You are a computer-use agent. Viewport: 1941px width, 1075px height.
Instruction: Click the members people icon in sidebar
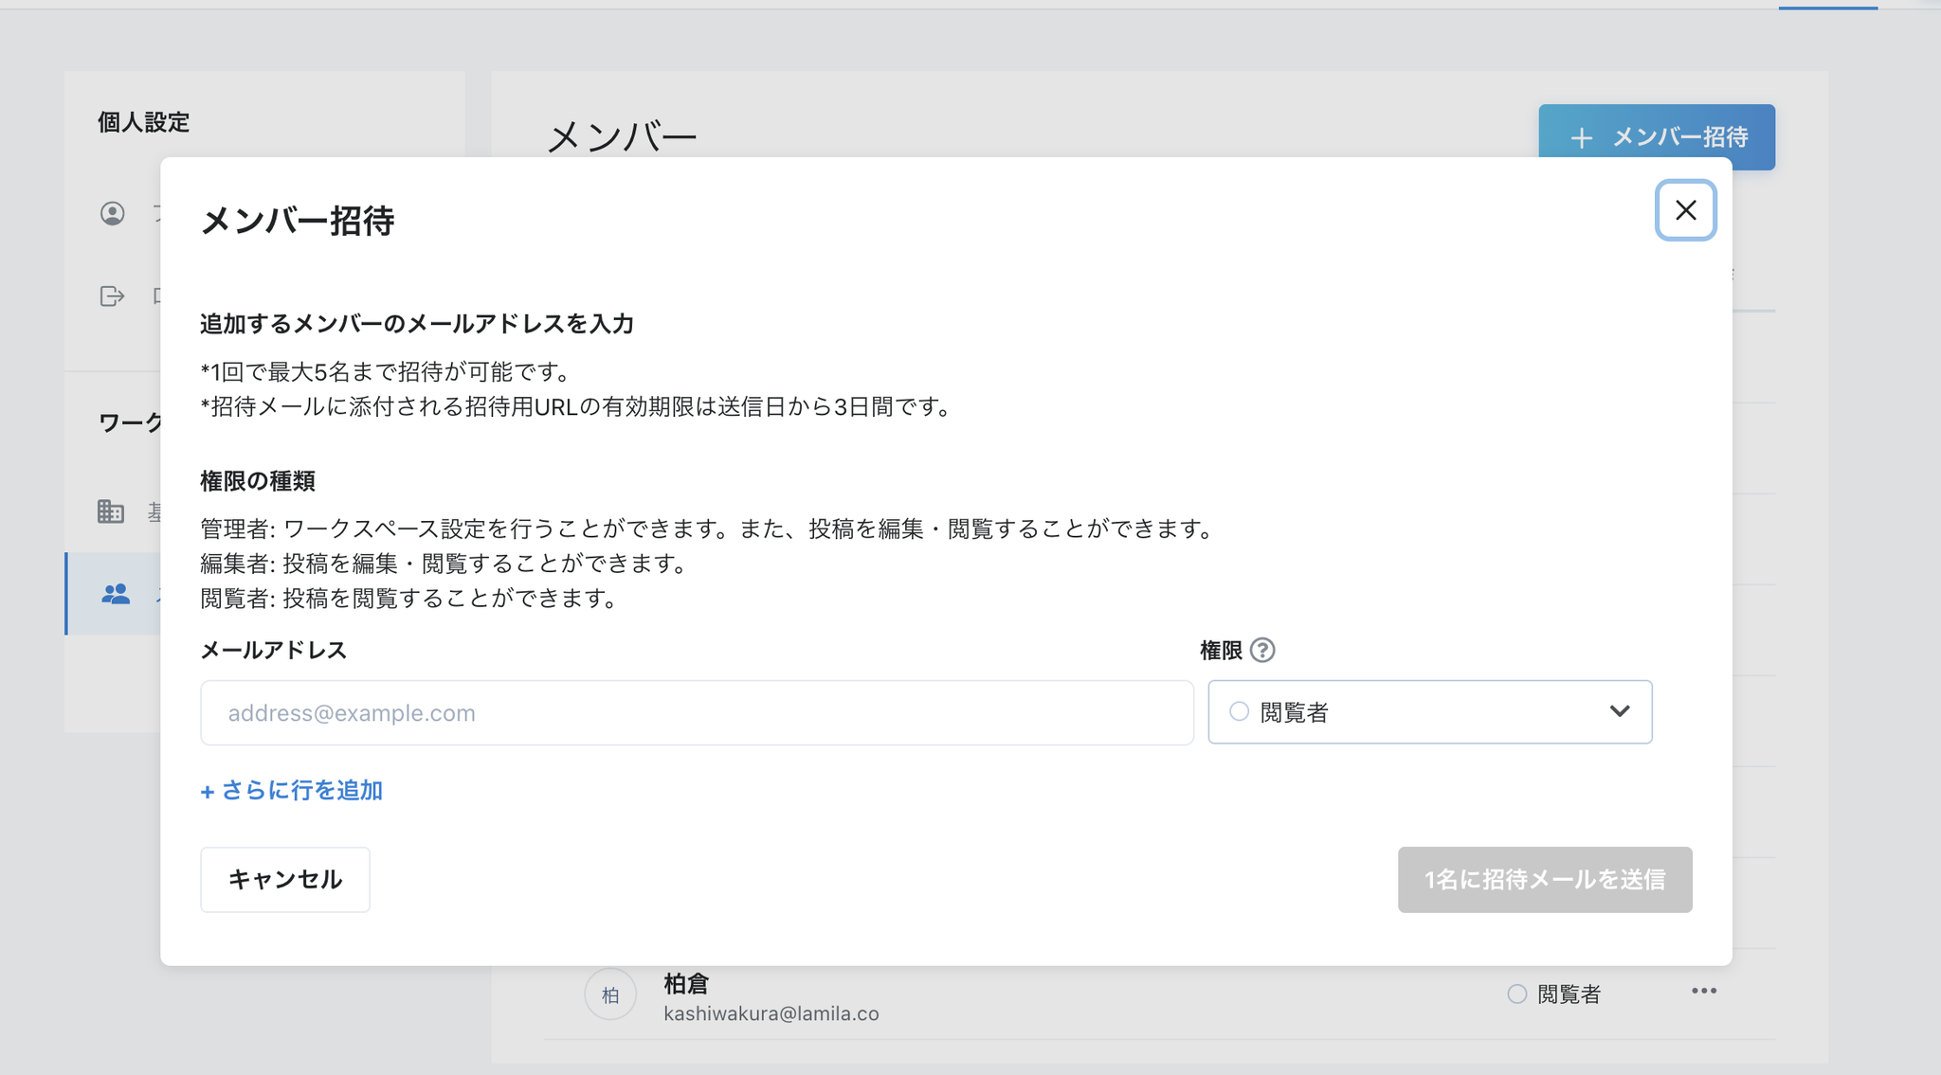(x=116, y=595)
